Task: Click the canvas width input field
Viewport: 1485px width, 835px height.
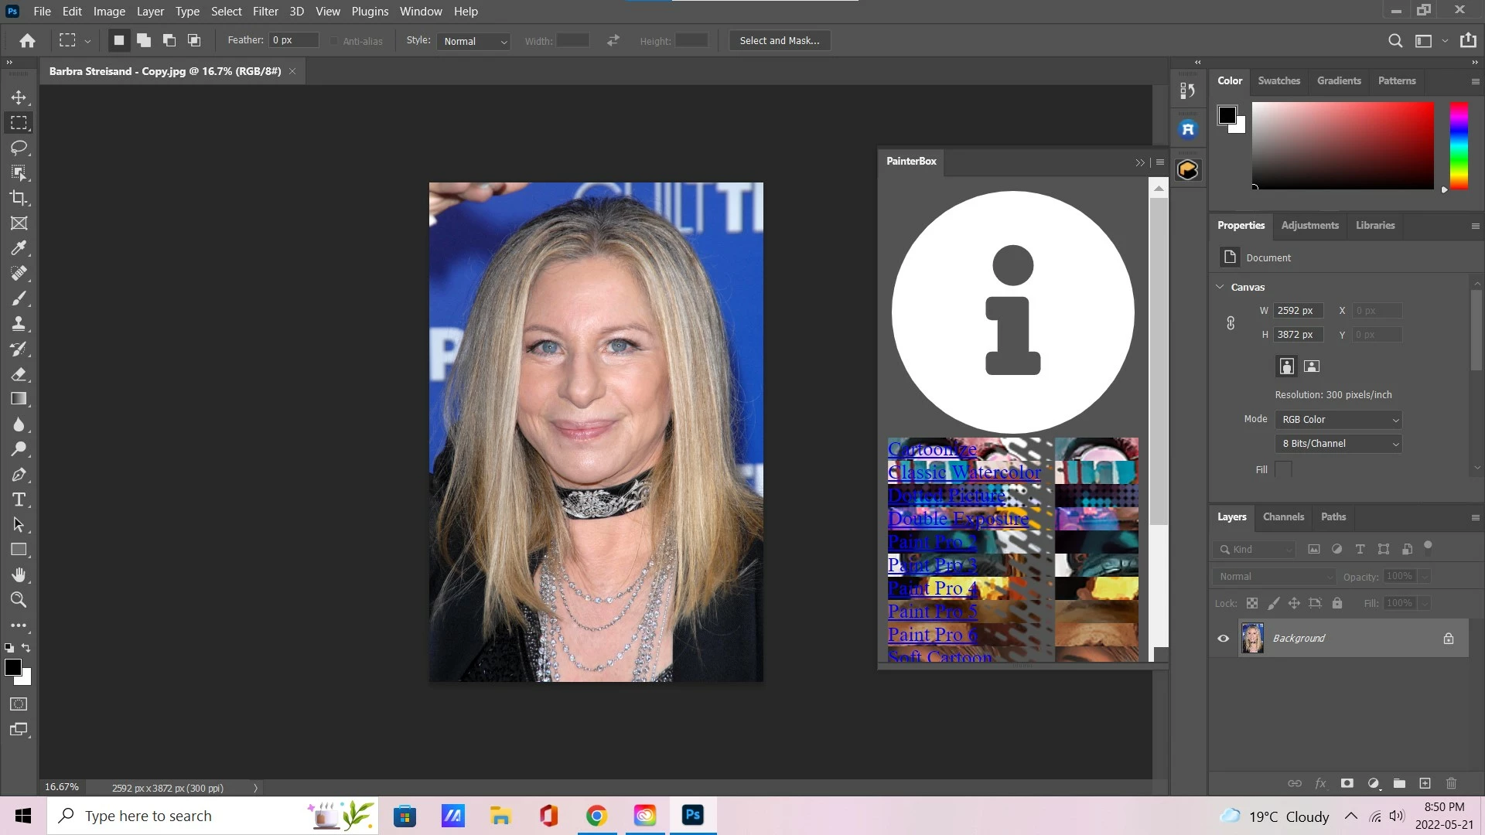Action: click(x=1298, y=311)
